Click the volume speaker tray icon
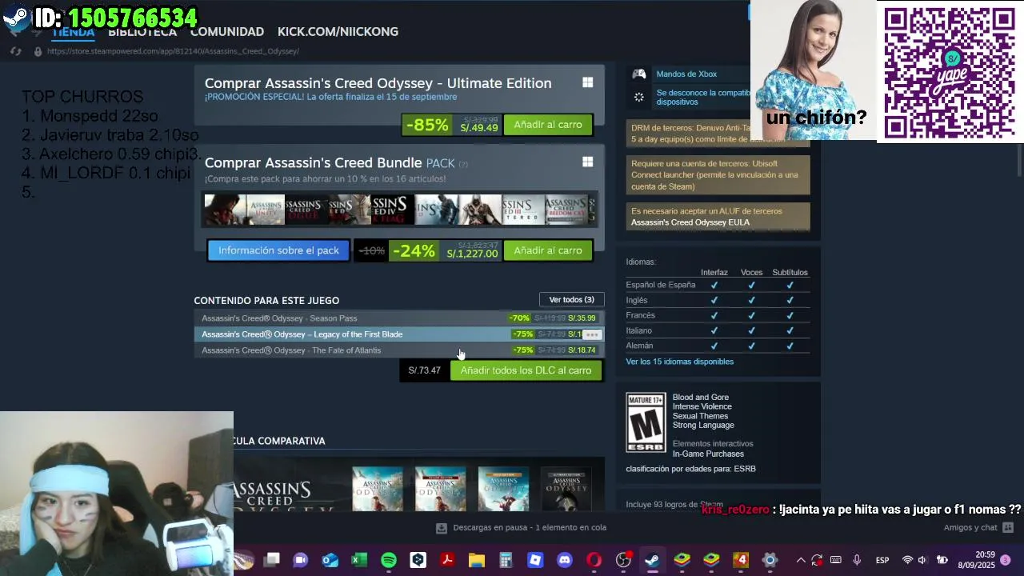This screenshot has height=576, width=1024. (922, 560)
